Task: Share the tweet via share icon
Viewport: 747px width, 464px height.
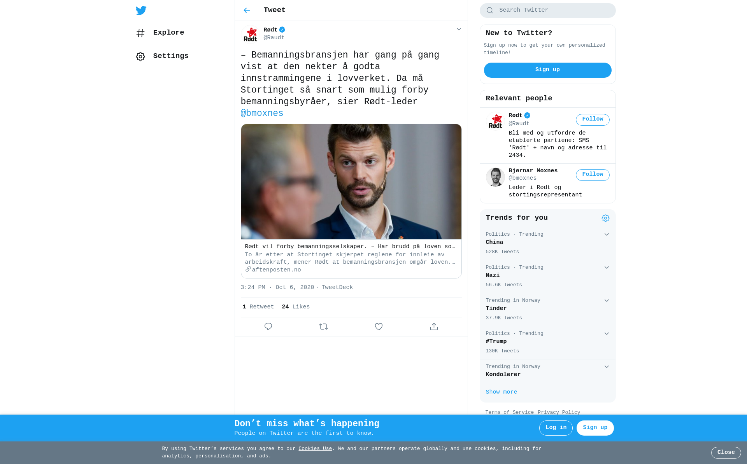Action: coord(434,327)
